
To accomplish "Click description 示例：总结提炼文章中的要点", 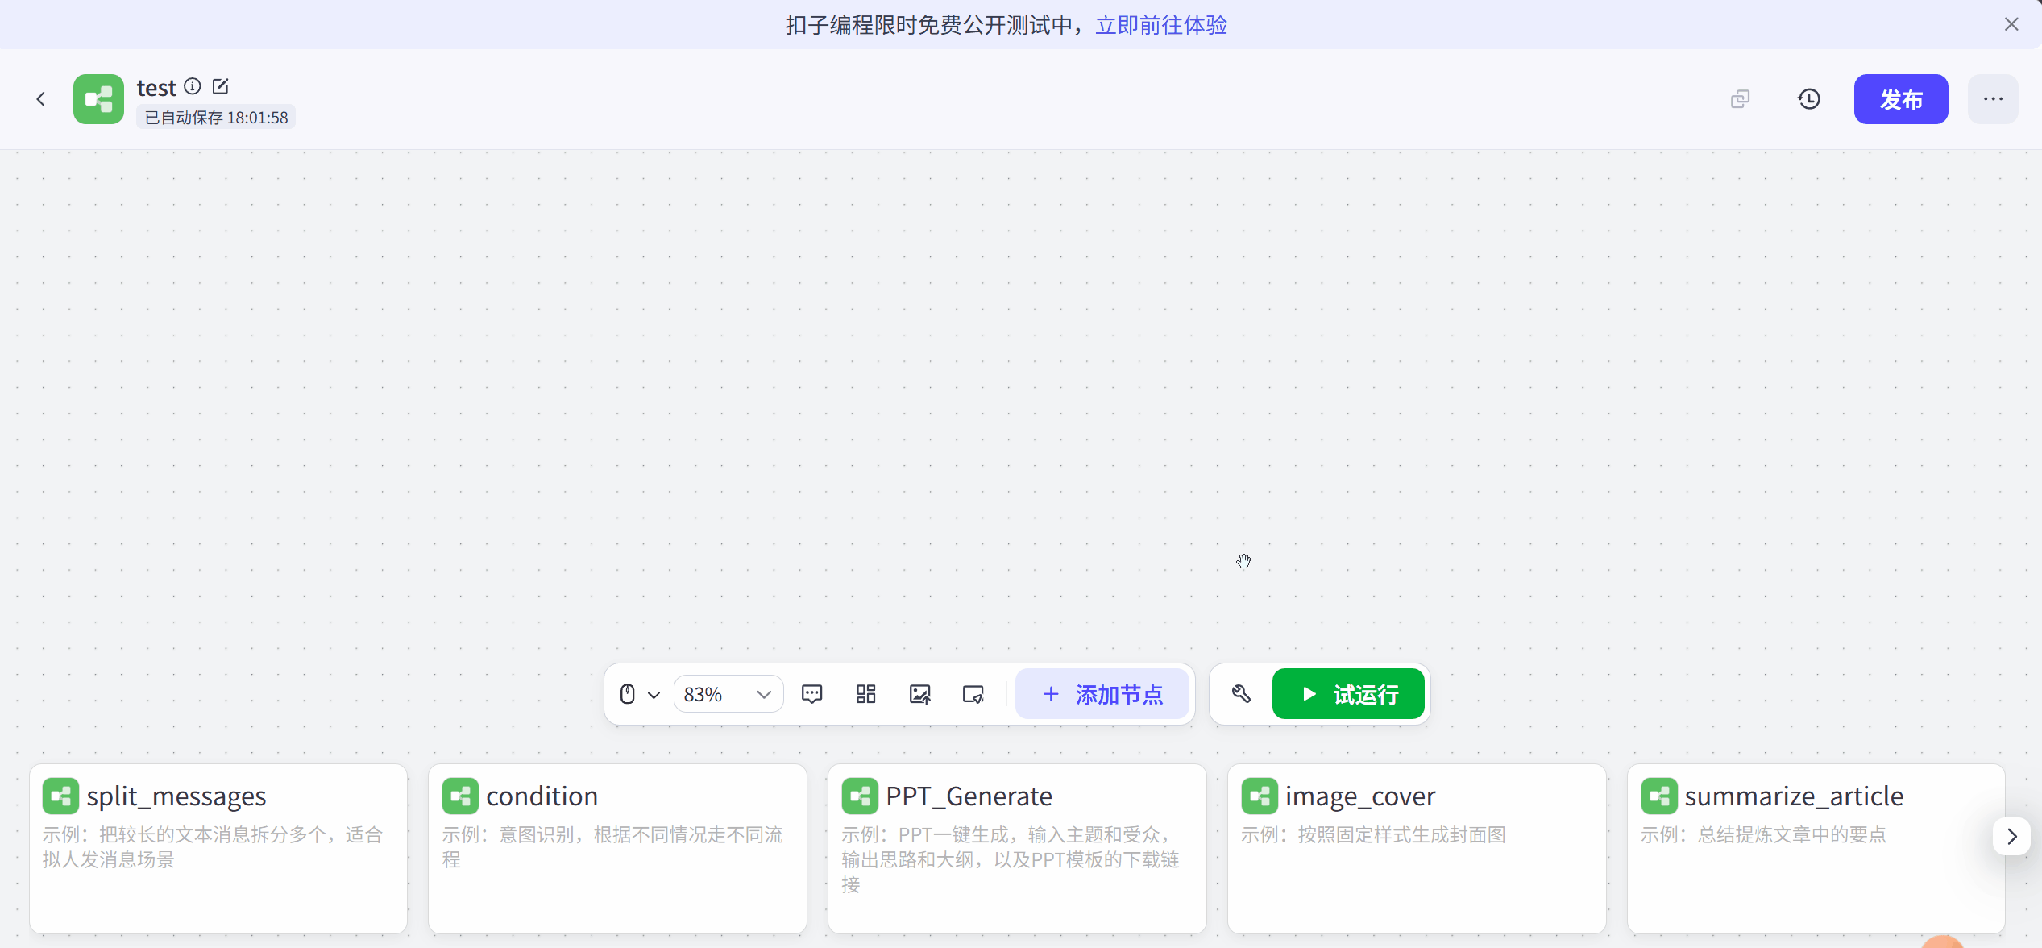I will click(x=1763, y=835).
